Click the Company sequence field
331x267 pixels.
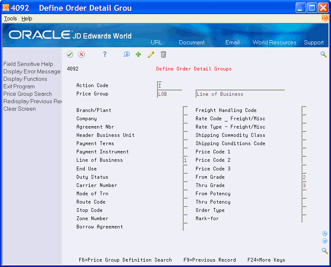pyautogui.click(x=185, y=119)
